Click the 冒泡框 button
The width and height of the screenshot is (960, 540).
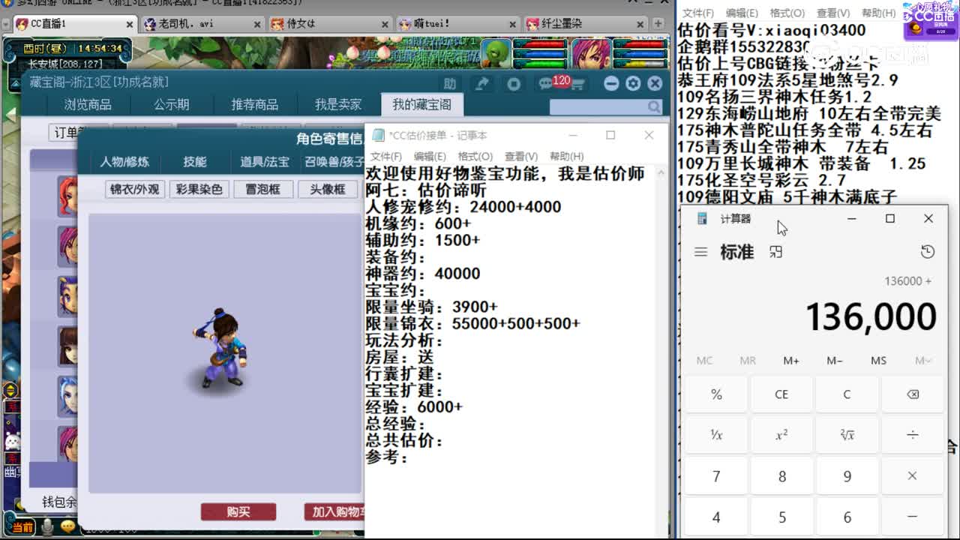point(262,189)
